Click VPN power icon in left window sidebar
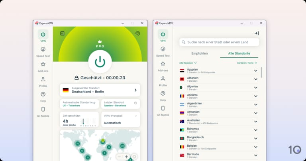306x161 pixels. 43,34
